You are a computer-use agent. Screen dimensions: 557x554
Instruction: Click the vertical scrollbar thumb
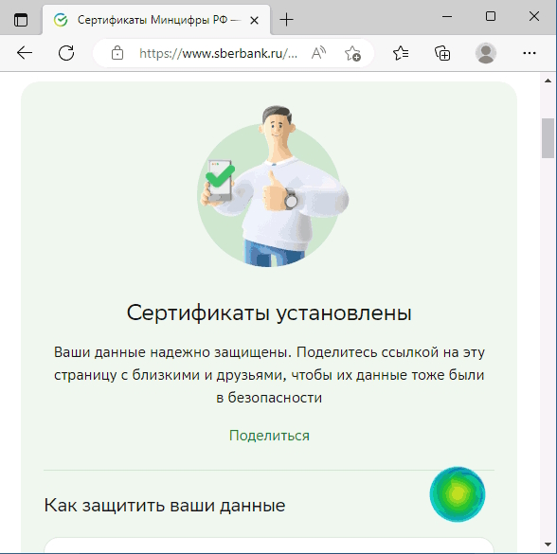click(x=548, y=138)
